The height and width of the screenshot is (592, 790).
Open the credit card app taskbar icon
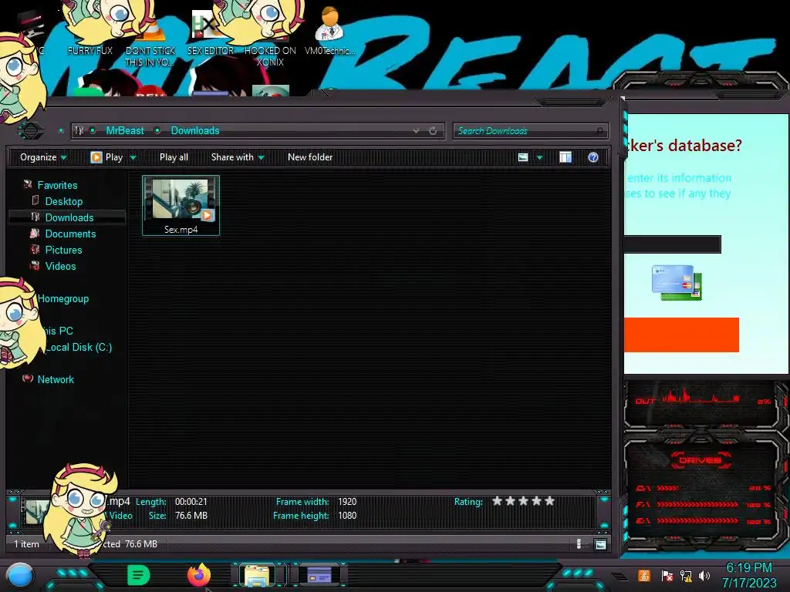319,575
